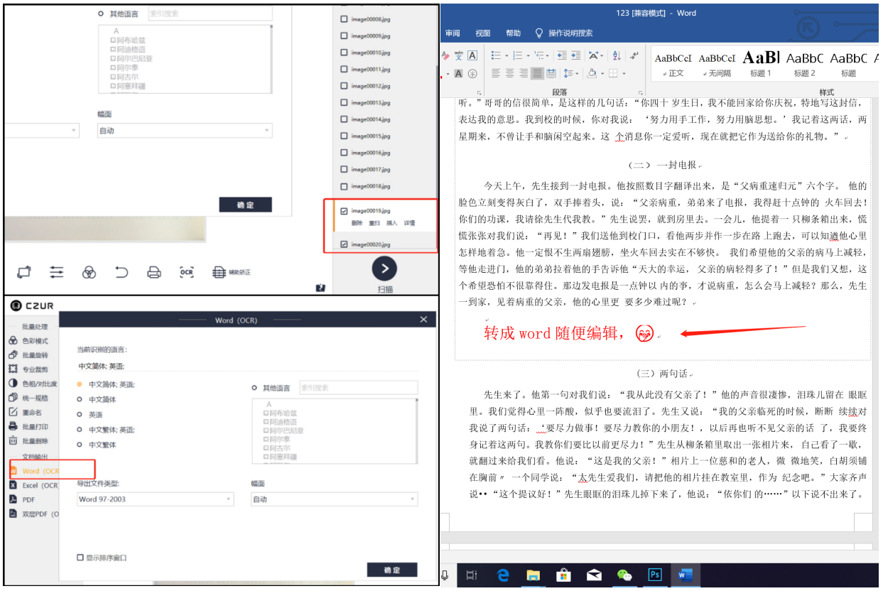
Task: Click the color mode circles icon in CZUR toolbar
Action: tap(89, 271)
